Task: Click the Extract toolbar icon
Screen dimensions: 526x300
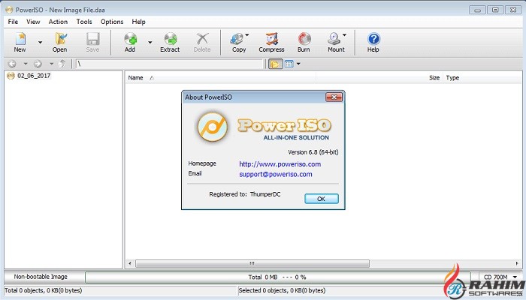Action: (170, 43)
